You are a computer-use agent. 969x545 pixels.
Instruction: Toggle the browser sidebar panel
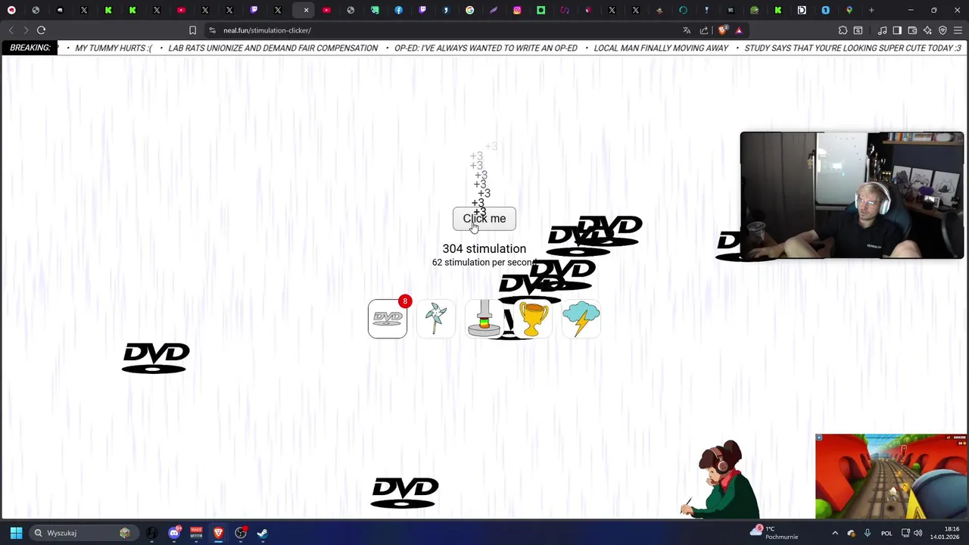(897, 30)
